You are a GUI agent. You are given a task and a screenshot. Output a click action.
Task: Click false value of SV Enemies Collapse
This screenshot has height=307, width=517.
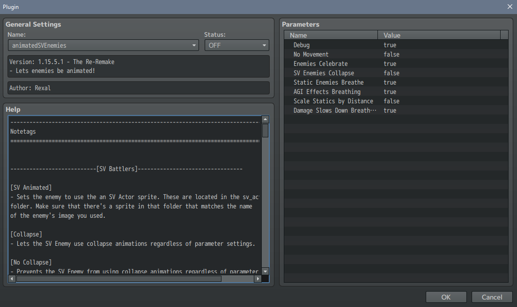(391, 73)
